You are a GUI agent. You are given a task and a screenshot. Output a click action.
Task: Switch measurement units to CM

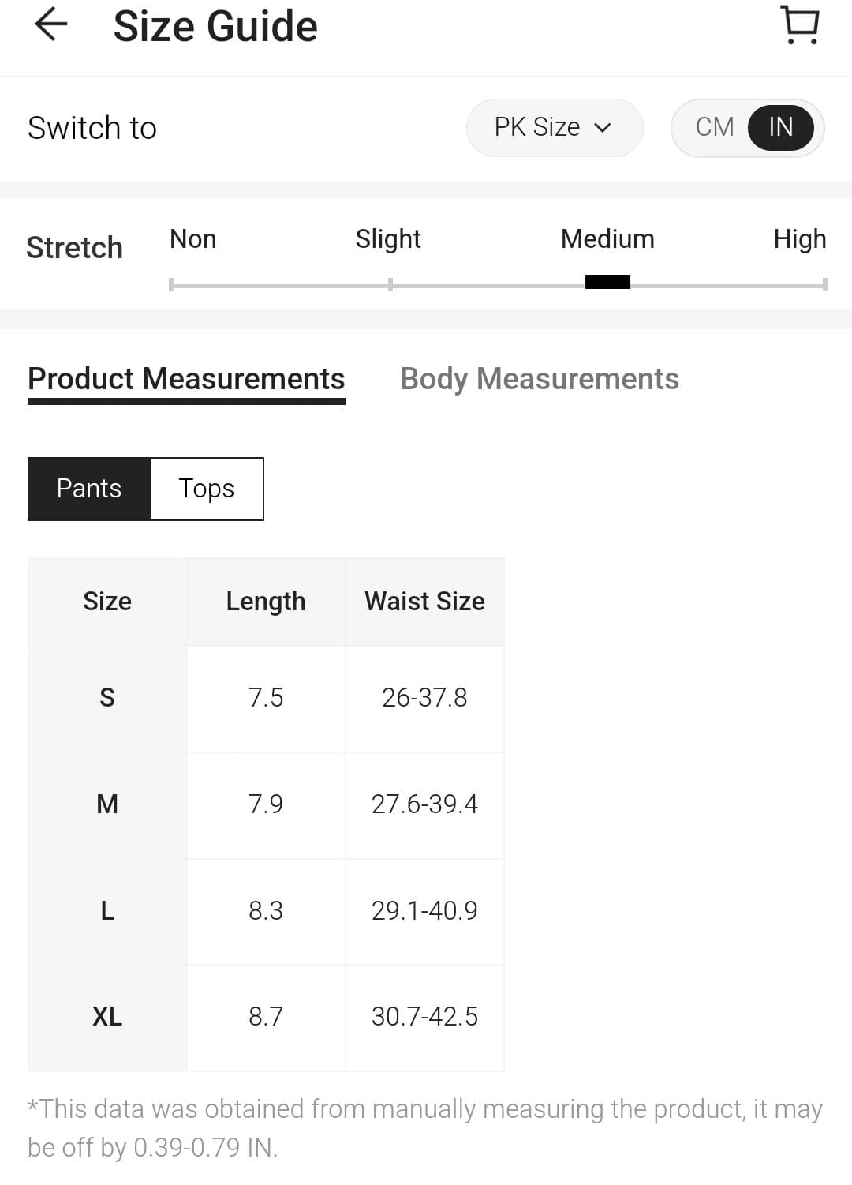[715, 127]
